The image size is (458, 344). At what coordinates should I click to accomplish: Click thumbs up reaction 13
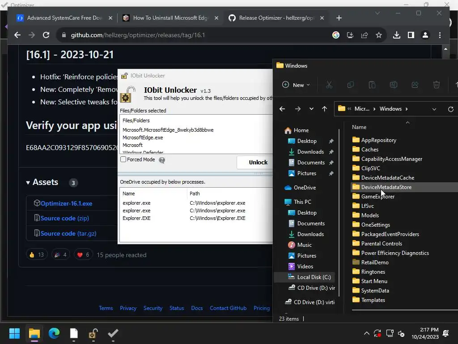pos(37,255)
